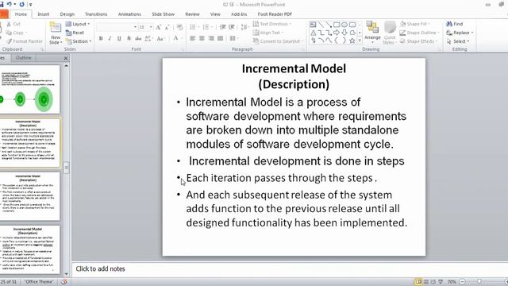
Task: Decrease font size with shrink font icon
Action: [167, 28]
